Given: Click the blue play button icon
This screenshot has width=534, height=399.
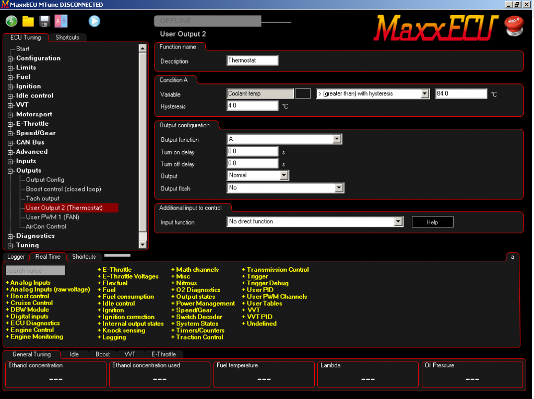Looking at the screenshot, I should pos(94,21).
